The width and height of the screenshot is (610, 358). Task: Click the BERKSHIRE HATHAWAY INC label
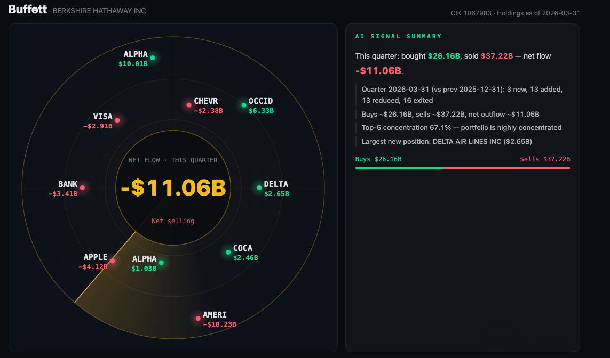99,11
